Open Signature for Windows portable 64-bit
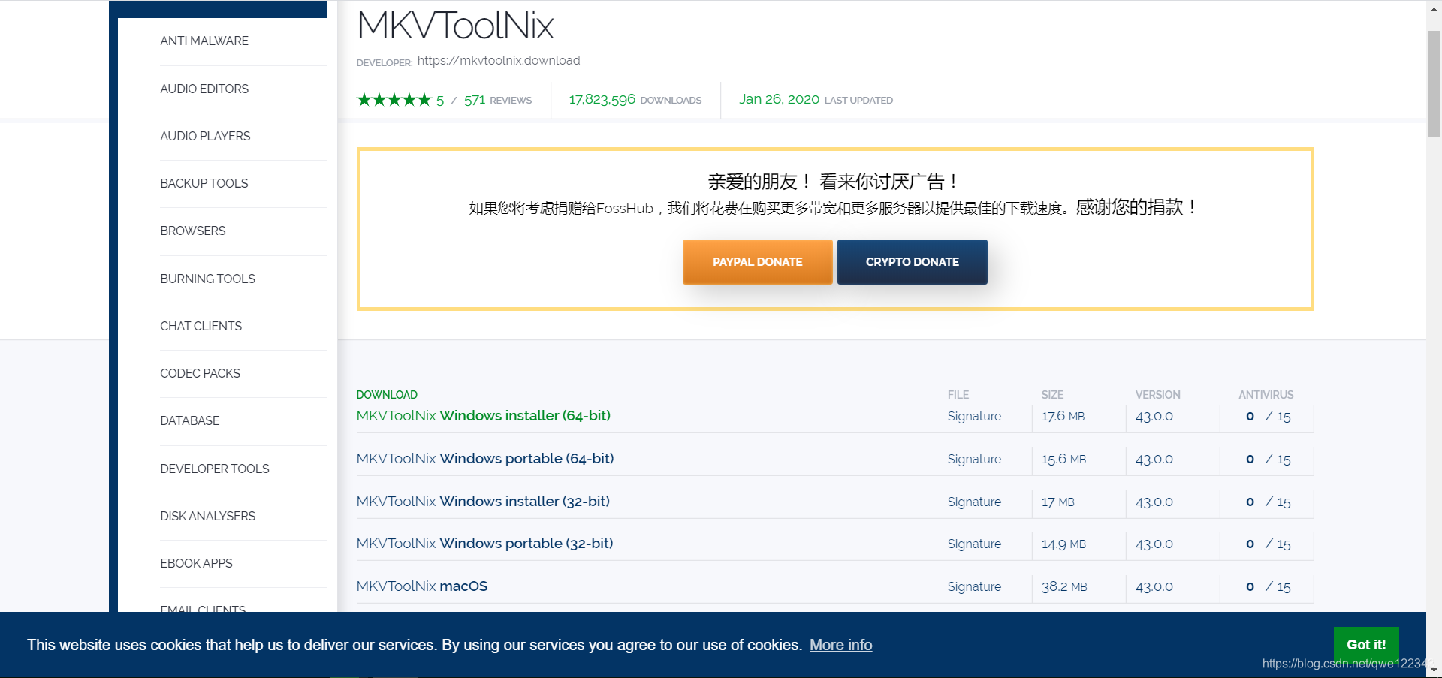Viewport: 1442px width, 678px height. click(x=974, y=459)
